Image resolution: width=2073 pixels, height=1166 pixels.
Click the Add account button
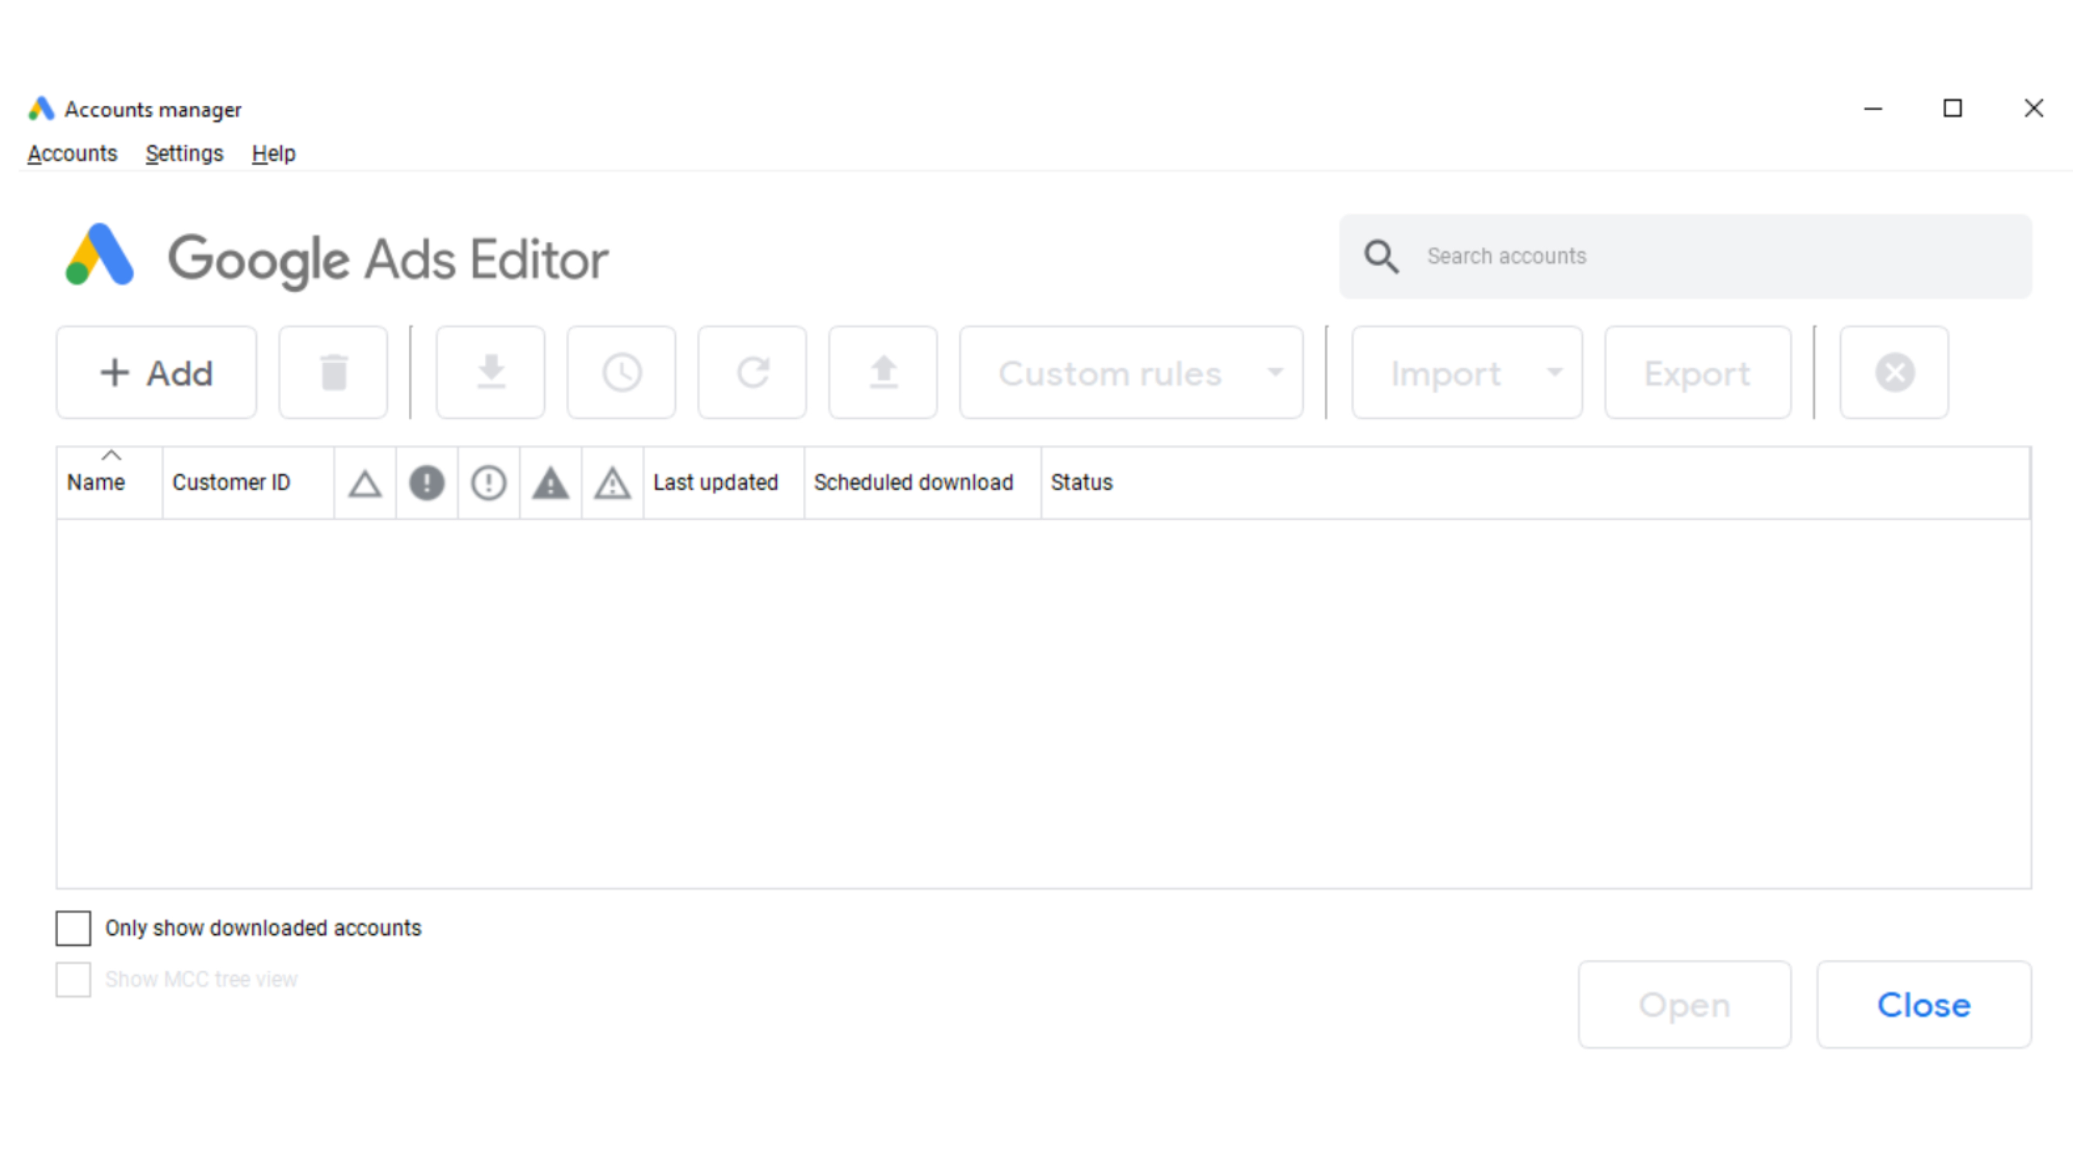[156, 372]
